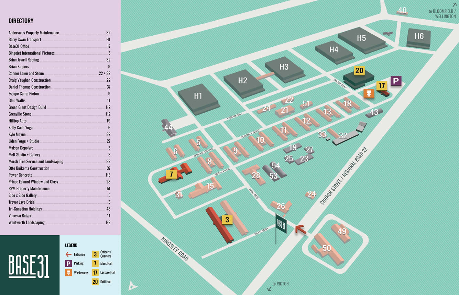Viewport: 459px width, 295px height.
Task: Click the green Base31 flag sign on the map
Action: click(281, 224)
